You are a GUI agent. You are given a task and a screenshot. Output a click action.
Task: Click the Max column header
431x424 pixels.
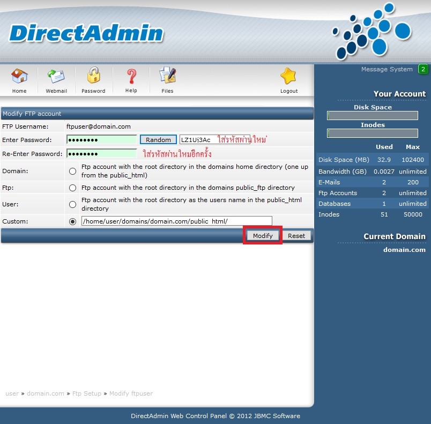click(413, 147)
